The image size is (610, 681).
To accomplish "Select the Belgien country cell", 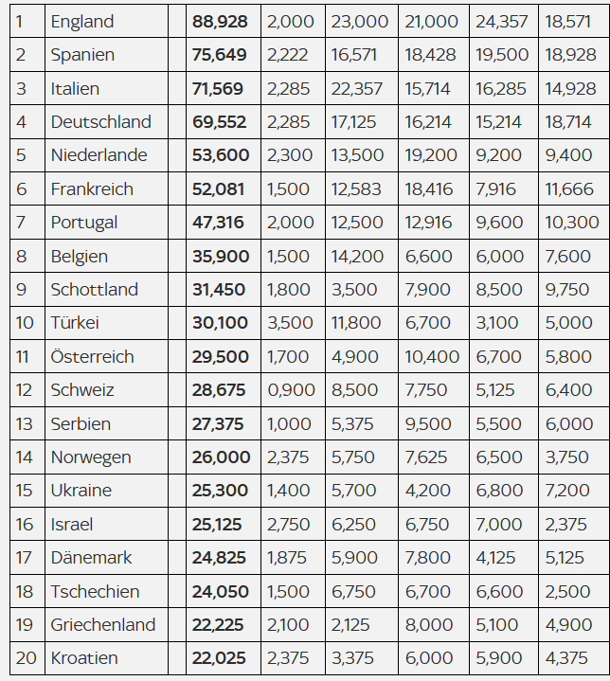I will [106, 257].
